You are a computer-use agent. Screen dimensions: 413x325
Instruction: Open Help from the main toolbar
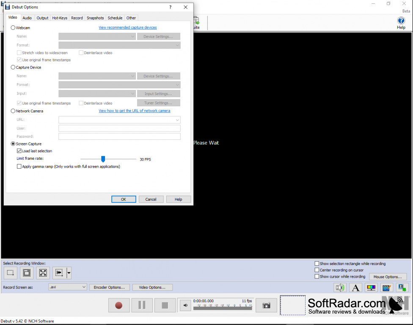401,23
